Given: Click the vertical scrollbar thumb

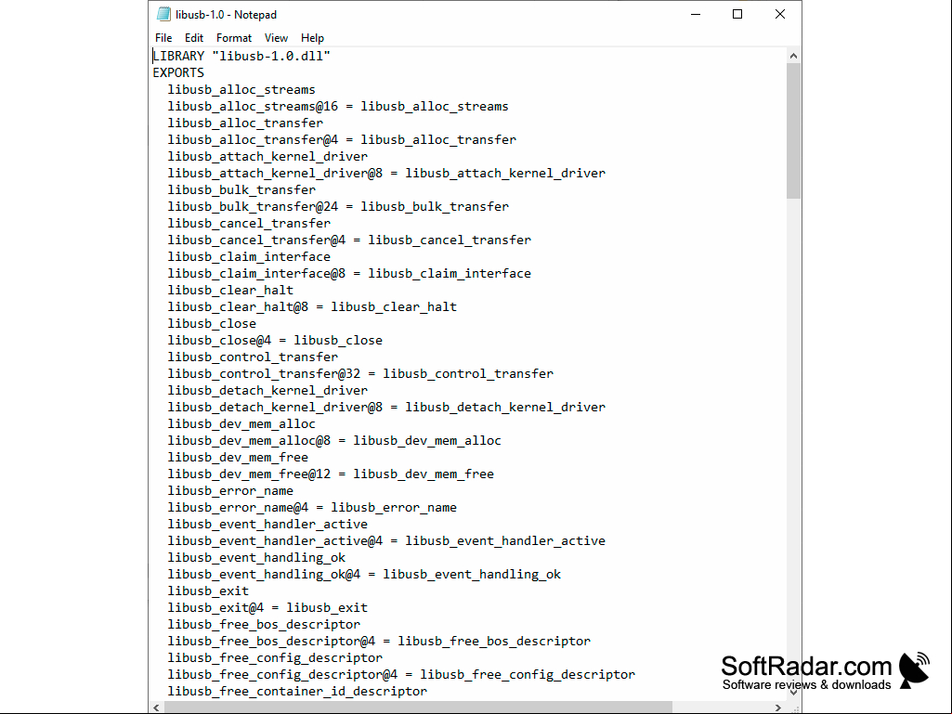Looking at the screenshot, I should (x=793, y=131).
